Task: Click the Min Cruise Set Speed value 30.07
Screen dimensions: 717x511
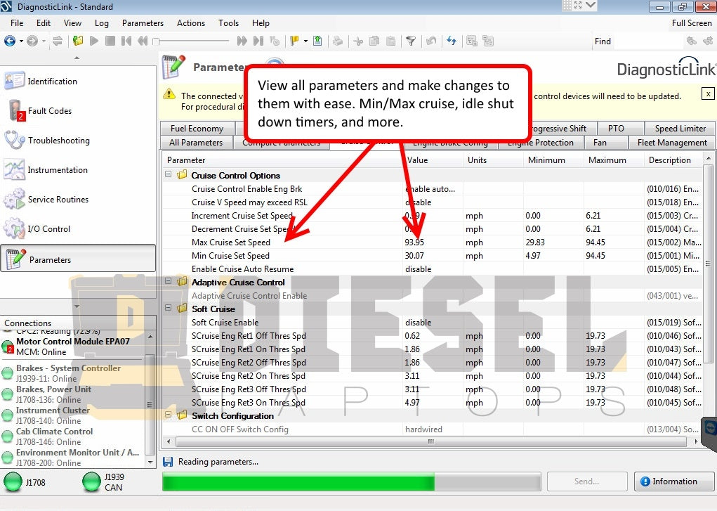Action: 414,256
